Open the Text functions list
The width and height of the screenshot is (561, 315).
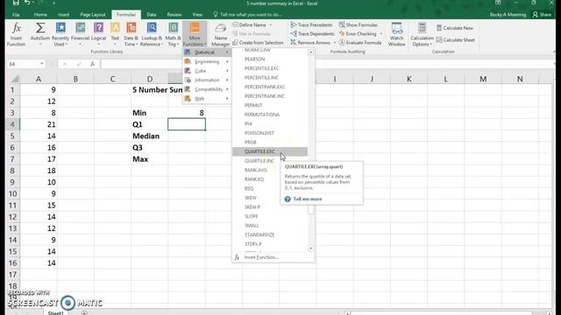(x=115, y=34)
